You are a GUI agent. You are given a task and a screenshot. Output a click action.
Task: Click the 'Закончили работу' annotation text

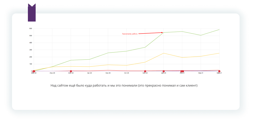(x=130, y=34)
